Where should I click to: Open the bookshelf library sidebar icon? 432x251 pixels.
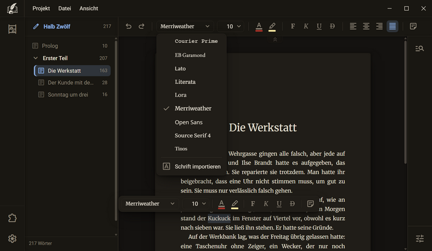click(12, 29)
